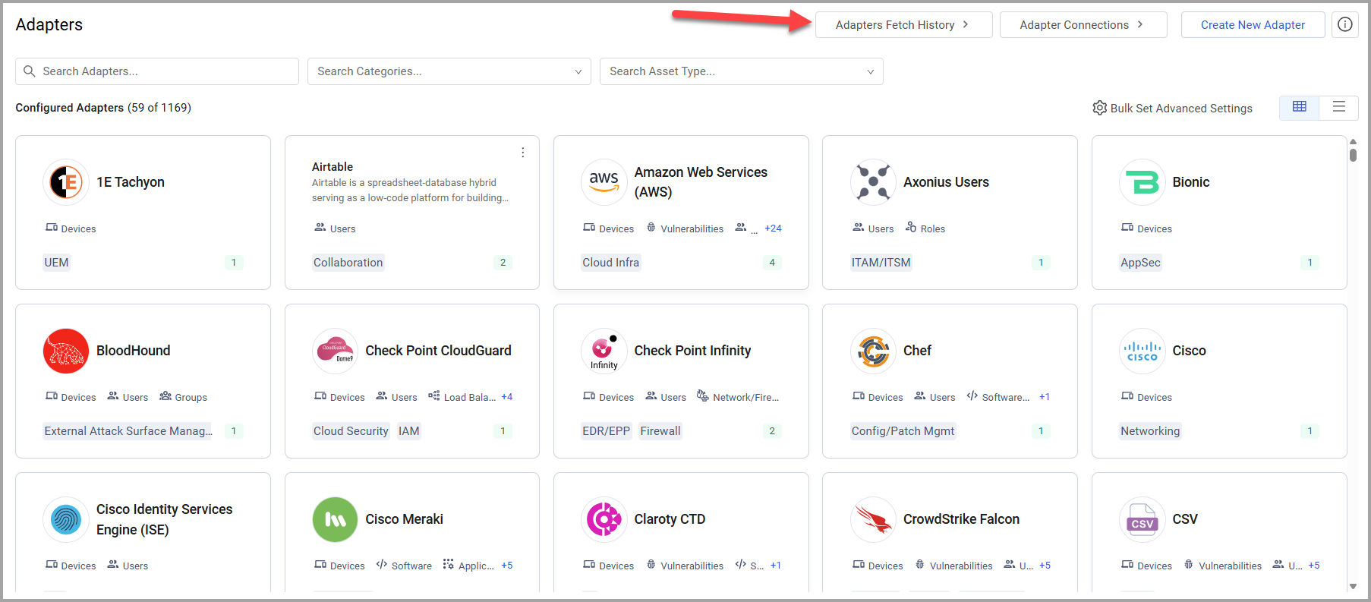1371x602 pixels.
Task: Click the connection count 2 on Airtable card
Action: (x=503, y=263)
